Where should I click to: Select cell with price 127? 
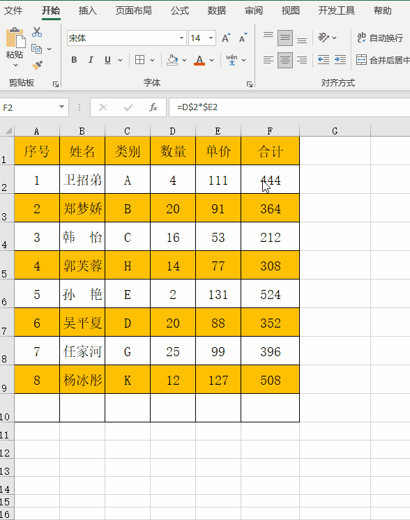point(218,379)
